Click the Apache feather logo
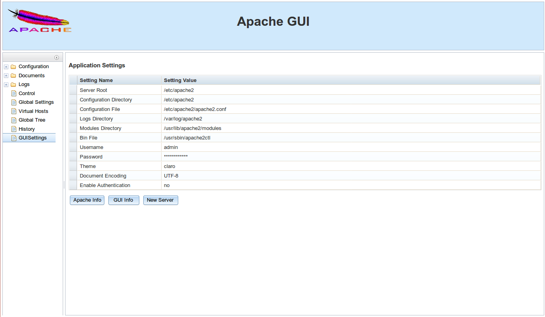Image resolution: width=545 pixels, height=317 pixels. point(40,21)
